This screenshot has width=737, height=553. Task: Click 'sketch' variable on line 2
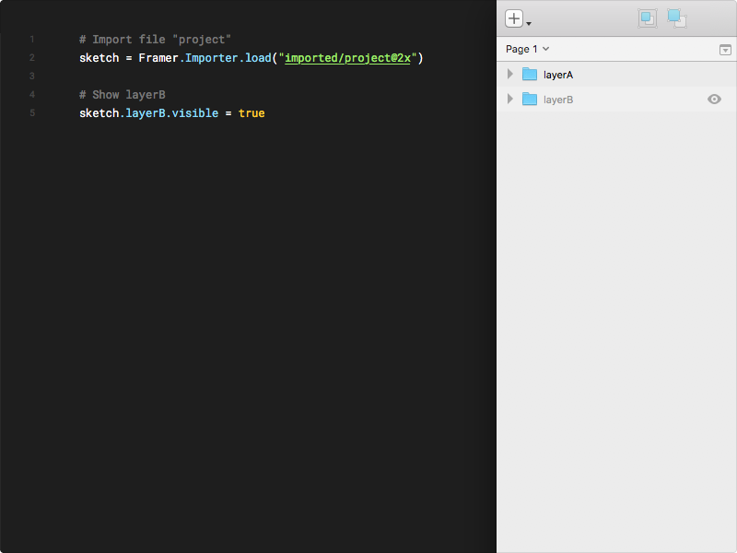[x=99, y=58]
